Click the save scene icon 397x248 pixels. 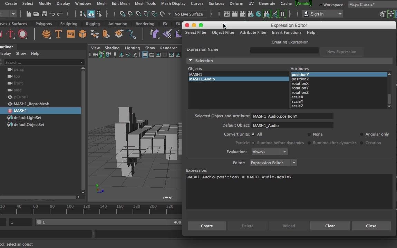click(x=44, y=14)
